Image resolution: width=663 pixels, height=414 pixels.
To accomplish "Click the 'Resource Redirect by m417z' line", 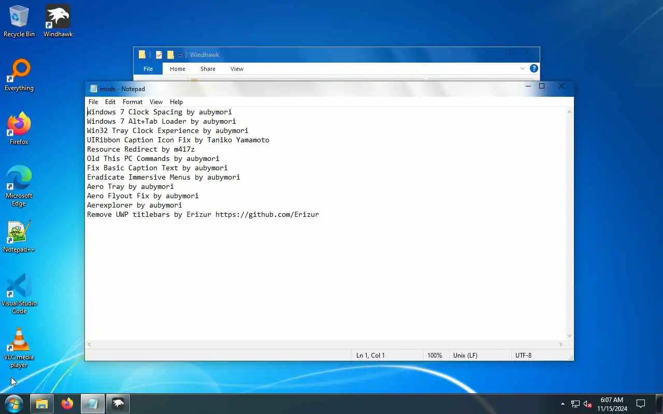I will [x=141, y=149].
